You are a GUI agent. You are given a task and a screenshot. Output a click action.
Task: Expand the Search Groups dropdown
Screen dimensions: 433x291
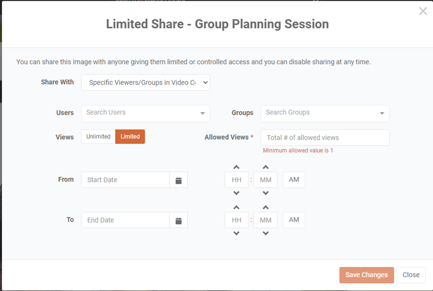[382, 114]
